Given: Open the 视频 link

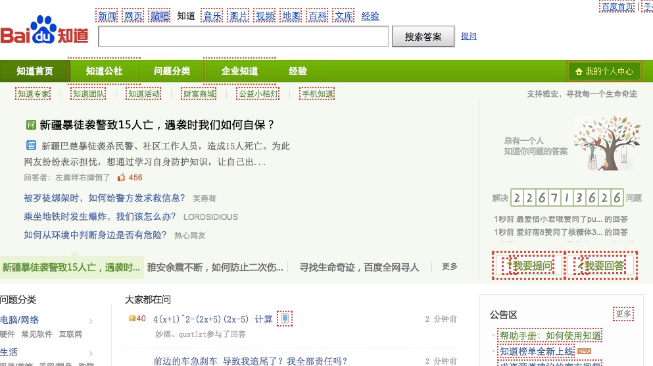Looking at the screenshot, I should [x=265, y=16].
